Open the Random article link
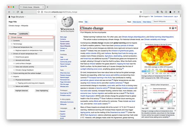Screen dimensions: 188x128 [x=65, y=44]
